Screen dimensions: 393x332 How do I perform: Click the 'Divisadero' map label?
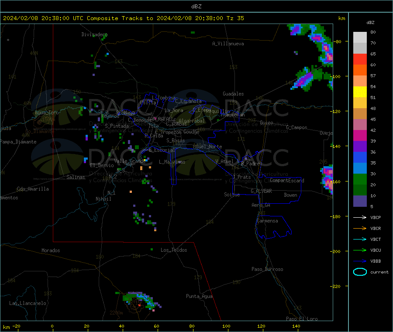click(94, 34)
